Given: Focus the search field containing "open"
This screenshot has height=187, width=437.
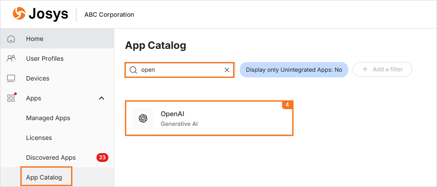Looking at the screenshot, I should tap(180, 70).
